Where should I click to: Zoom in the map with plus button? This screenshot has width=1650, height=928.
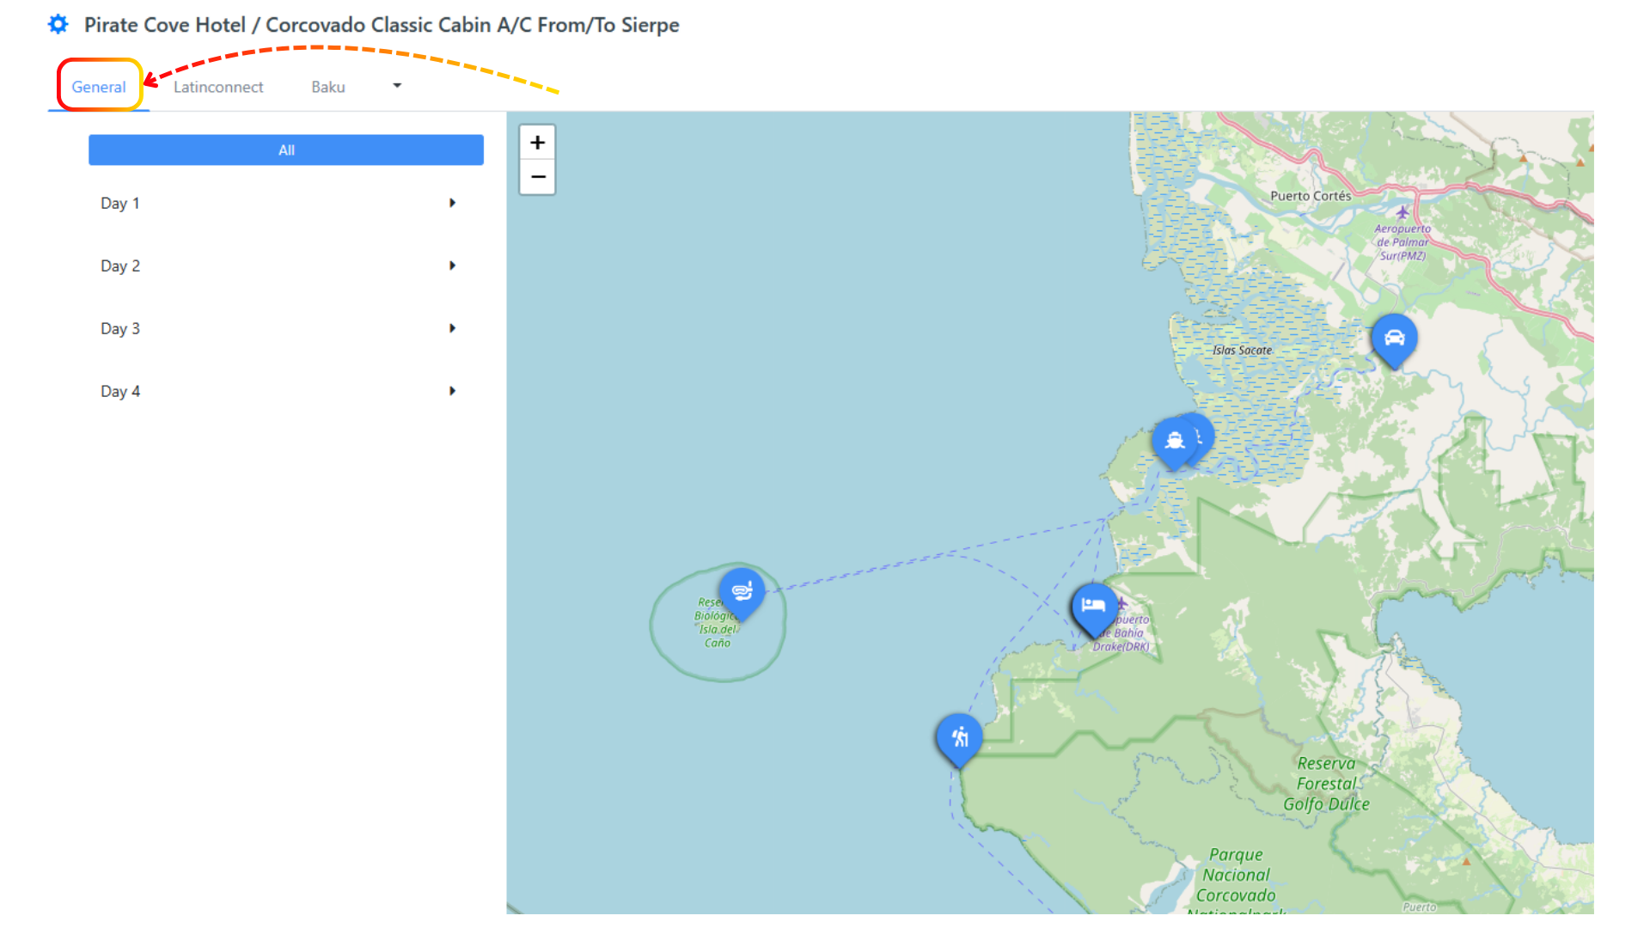[x=538, y=143]
